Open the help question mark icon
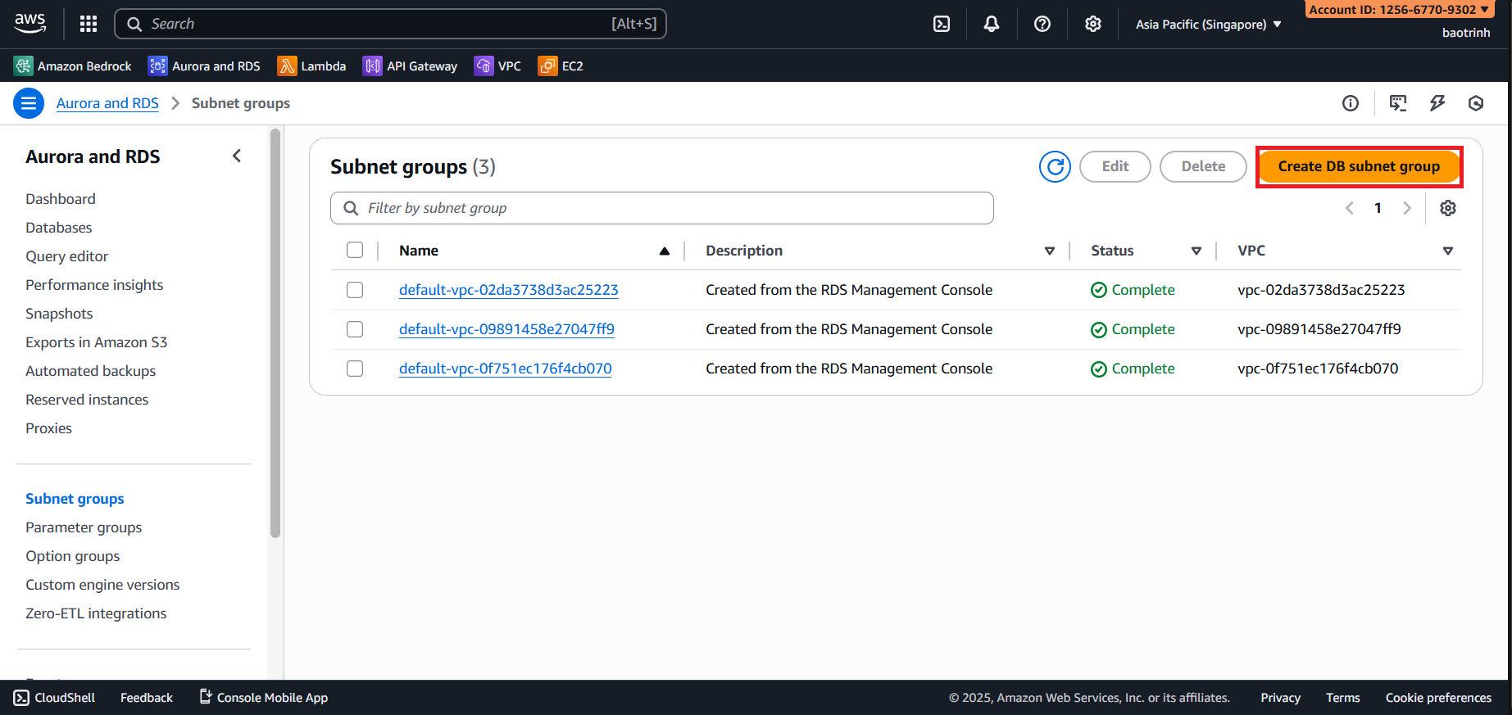The width and height of the screenshot is (1512, 715). (x=1042, y=24)
